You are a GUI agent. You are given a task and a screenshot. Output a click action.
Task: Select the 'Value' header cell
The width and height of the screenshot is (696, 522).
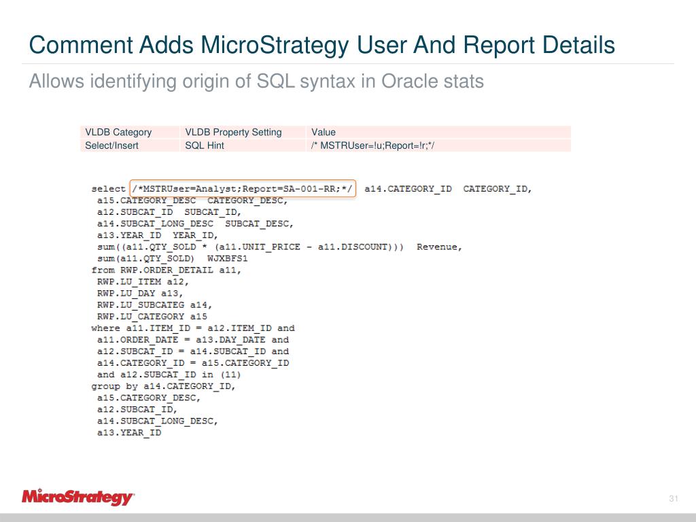click(x=438, y=133)
